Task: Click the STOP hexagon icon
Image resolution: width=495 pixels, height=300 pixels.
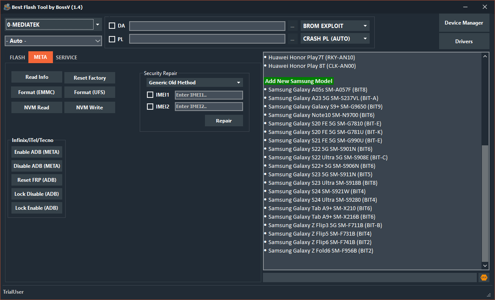Action: [484, 277]
